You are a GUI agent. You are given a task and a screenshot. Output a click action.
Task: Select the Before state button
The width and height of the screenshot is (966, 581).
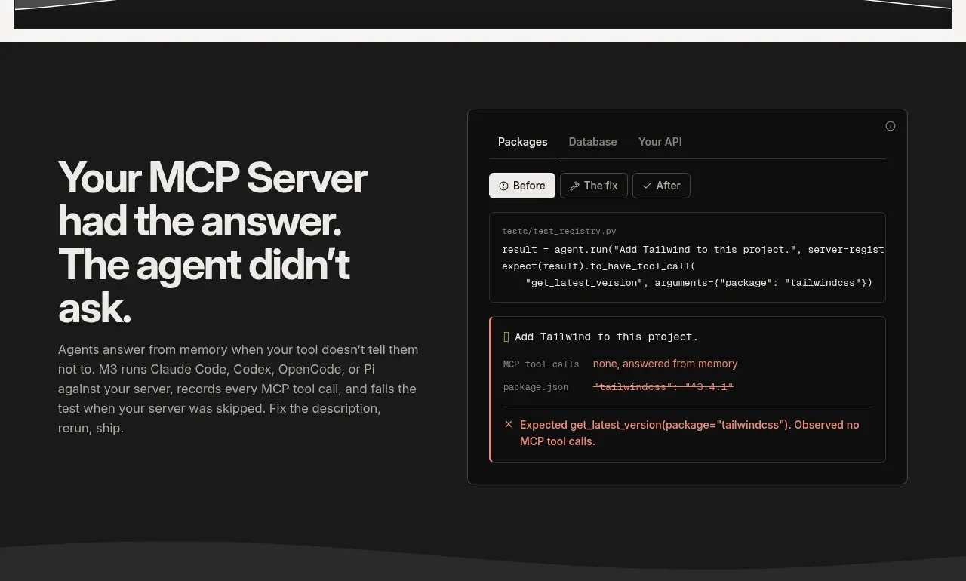(x=522, y=186)
